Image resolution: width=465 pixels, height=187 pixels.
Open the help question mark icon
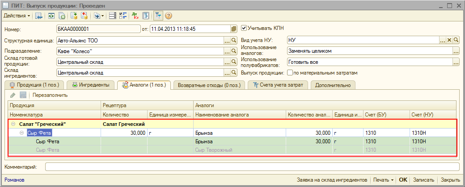coord(169,16)
